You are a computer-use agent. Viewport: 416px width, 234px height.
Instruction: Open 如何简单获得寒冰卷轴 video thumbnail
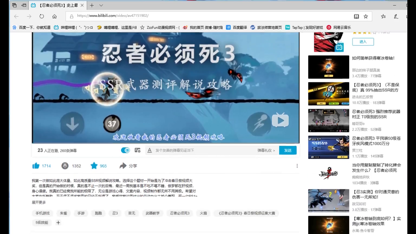click(329, 67)
